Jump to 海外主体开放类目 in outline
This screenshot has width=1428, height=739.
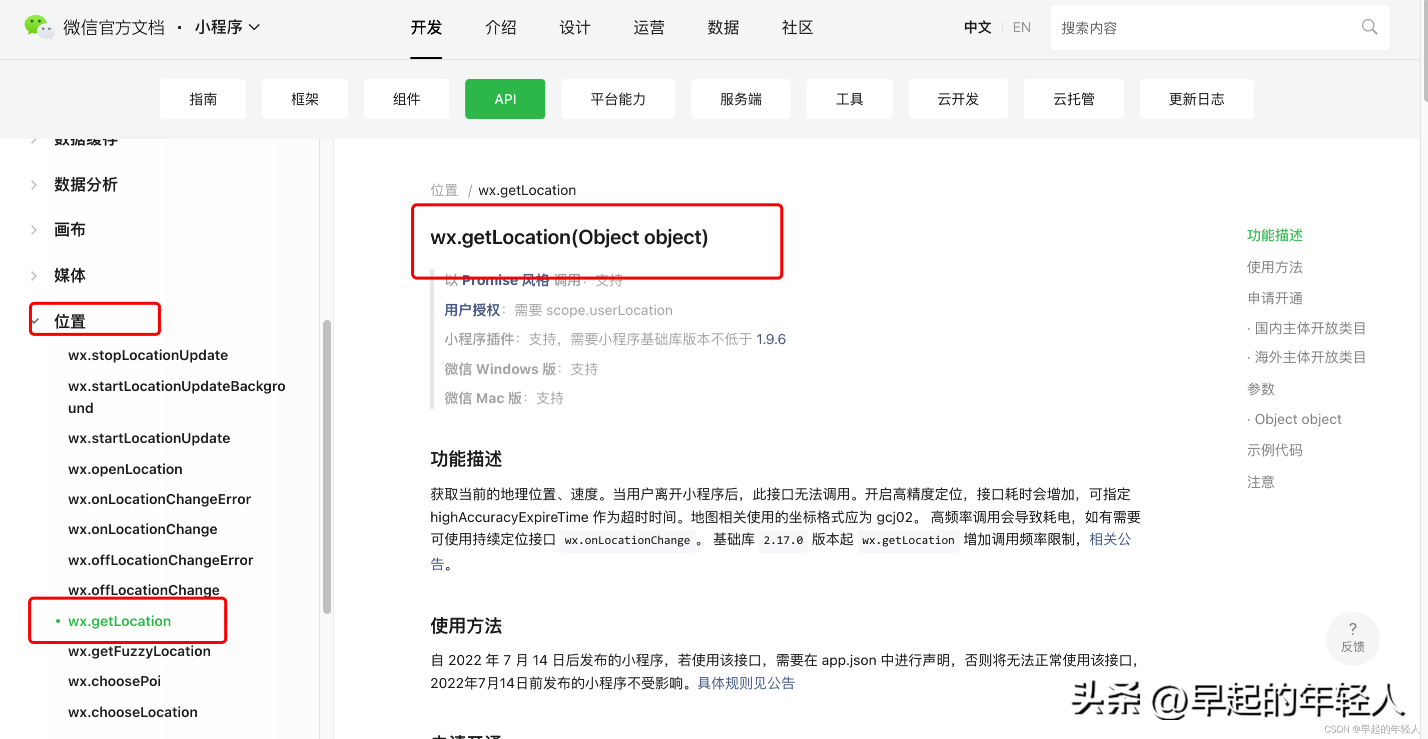[x=1309, y=357]
